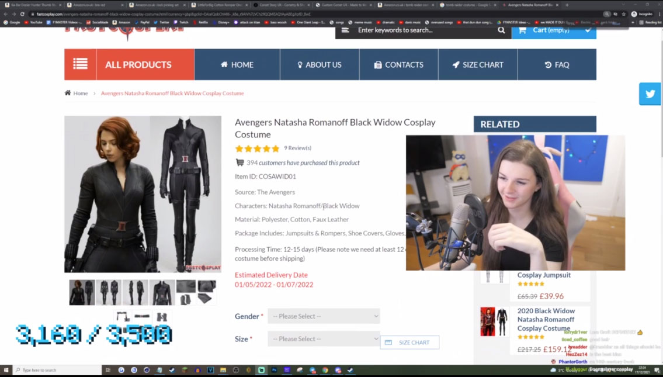Screen dimensions: 663x377
Task: Click the five-star rating on the product
Action: [x=257, y=148]
